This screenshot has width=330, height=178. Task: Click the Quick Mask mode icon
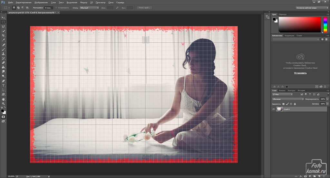(4, 117)
